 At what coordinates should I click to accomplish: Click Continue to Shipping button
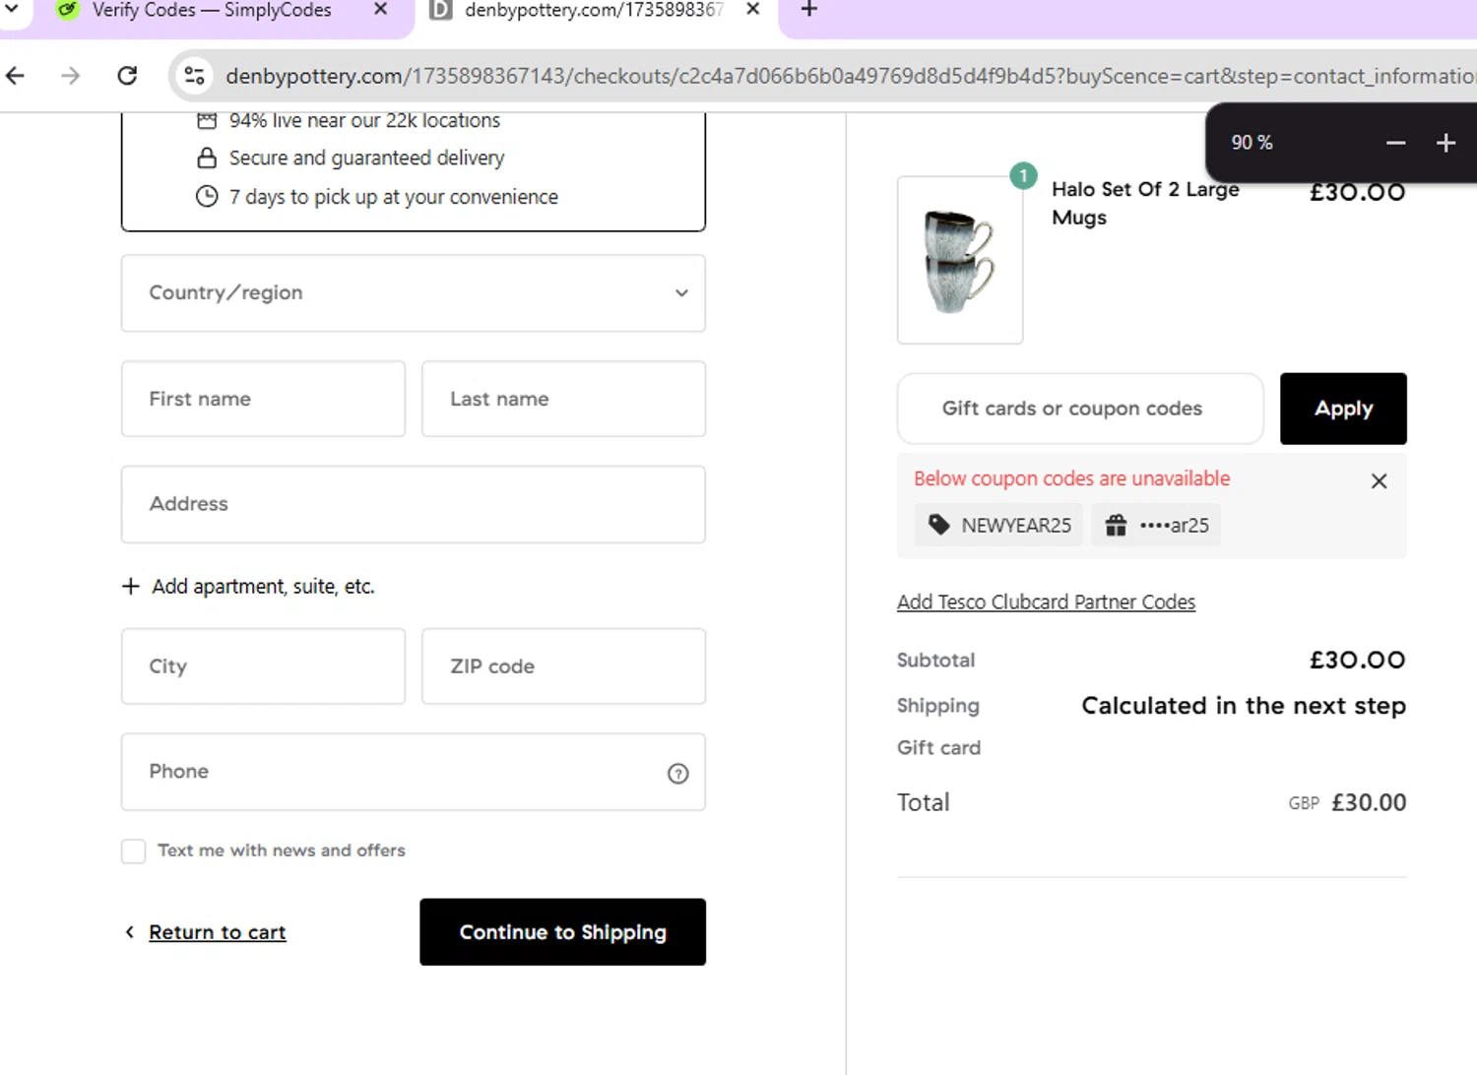563,932
